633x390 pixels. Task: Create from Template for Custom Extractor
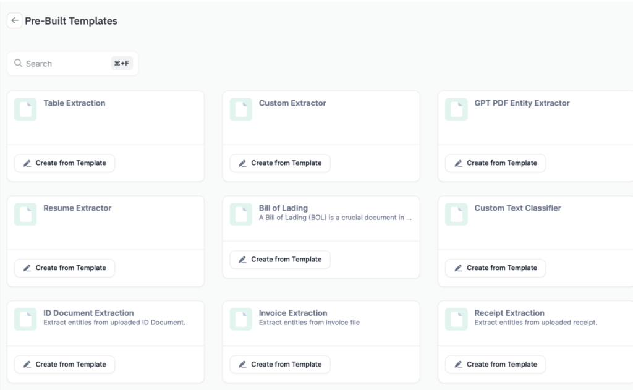pyautogui.click(x=280, y=163)
